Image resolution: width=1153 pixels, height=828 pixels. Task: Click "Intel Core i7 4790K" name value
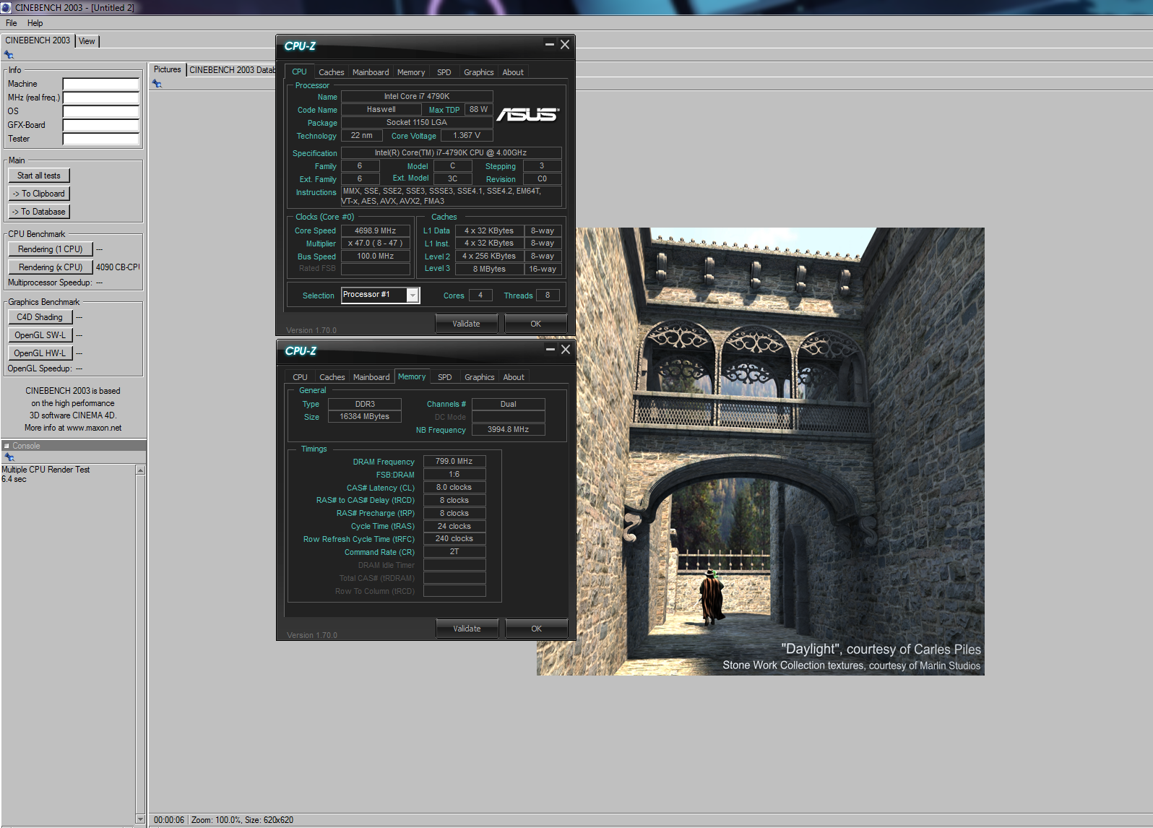click(x=417, y=96)
